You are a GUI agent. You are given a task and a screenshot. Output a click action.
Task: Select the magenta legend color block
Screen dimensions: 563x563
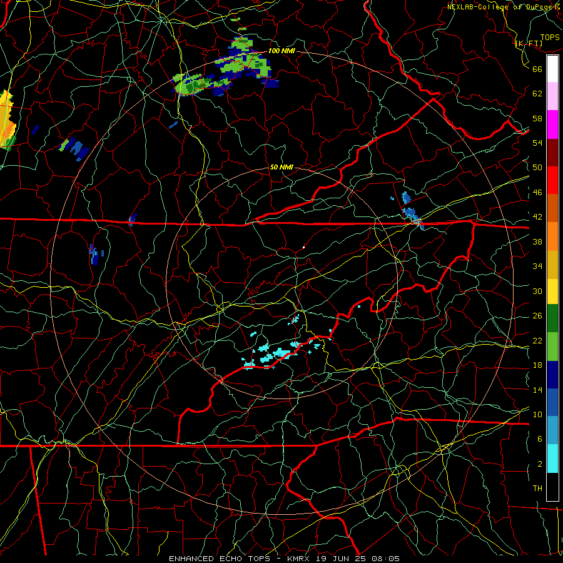tap(552, 124)
